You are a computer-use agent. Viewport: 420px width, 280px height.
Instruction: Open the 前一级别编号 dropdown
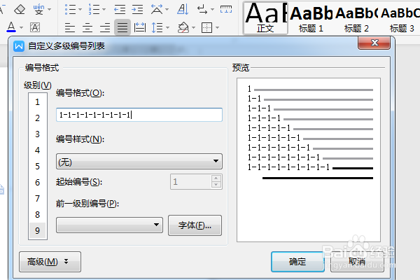109,225
